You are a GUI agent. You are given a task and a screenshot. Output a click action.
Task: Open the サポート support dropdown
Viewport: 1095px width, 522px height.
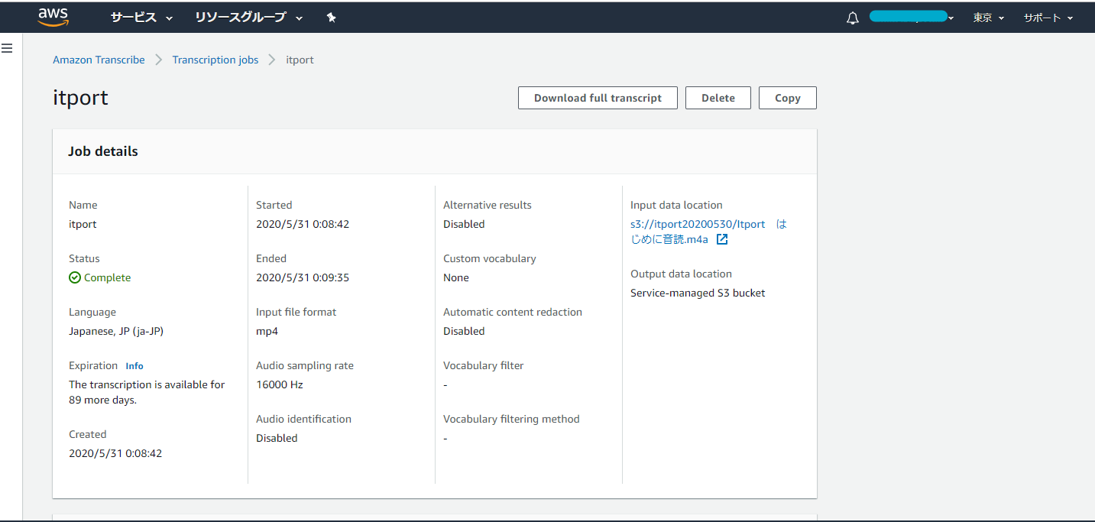pyautogui.click(x=1048, y=18)
